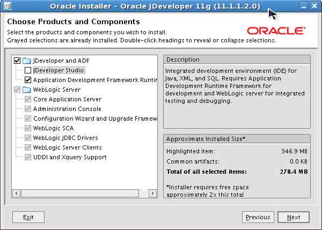Select the WebLogic SCA component
This screenshot has height=230, width=322.
click(53, 128)
